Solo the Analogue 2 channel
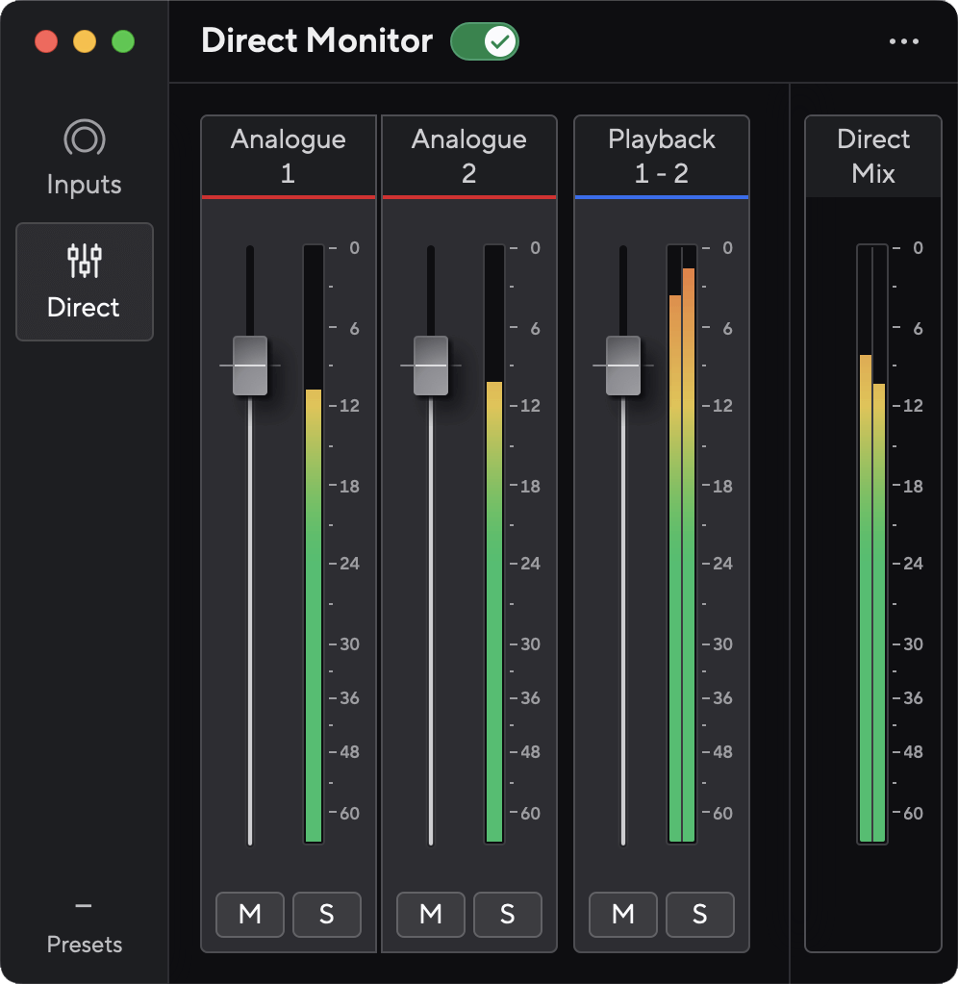This screenshot has width=958, height=984. coord(507,915)
